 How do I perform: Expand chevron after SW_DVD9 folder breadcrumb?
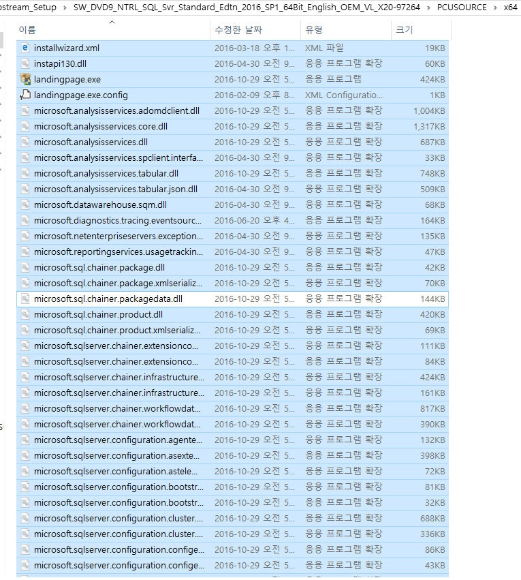point(428,7)
